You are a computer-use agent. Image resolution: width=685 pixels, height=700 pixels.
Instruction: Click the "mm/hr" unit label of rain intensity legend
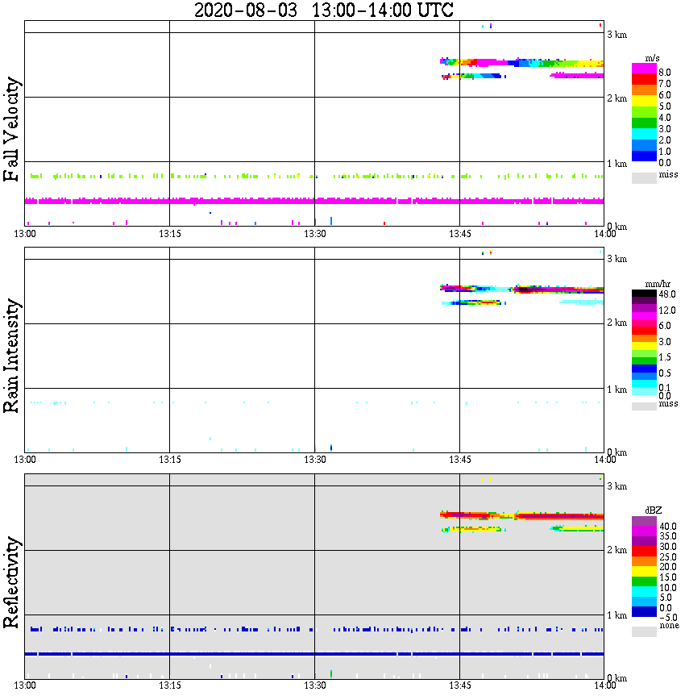tap(658, 284)
